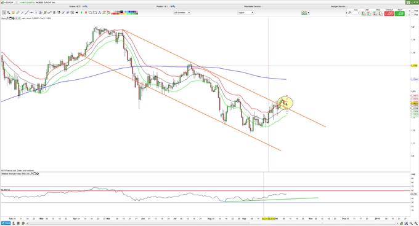Image resolution: width=419 pixels, height=226 pixels.
Task: Toggle the upper Plus checkbox
Action: pyautogui.click(x=413, y=10)
